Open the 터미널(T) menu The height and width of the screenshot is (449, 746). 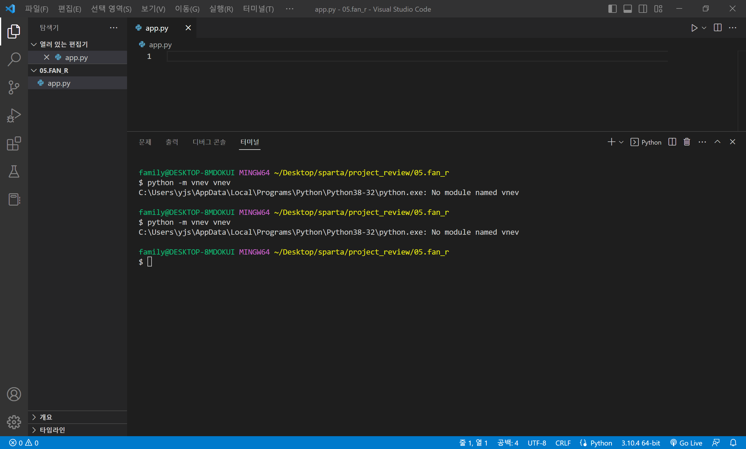[x=258, y=9]
